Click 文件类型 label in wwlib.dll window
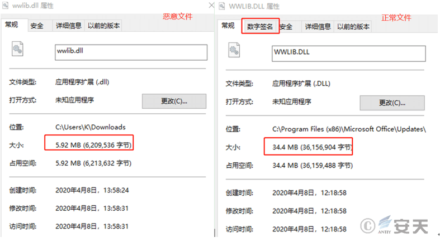Viewport: 440px width, 242px height. click(x=23, y=82)
